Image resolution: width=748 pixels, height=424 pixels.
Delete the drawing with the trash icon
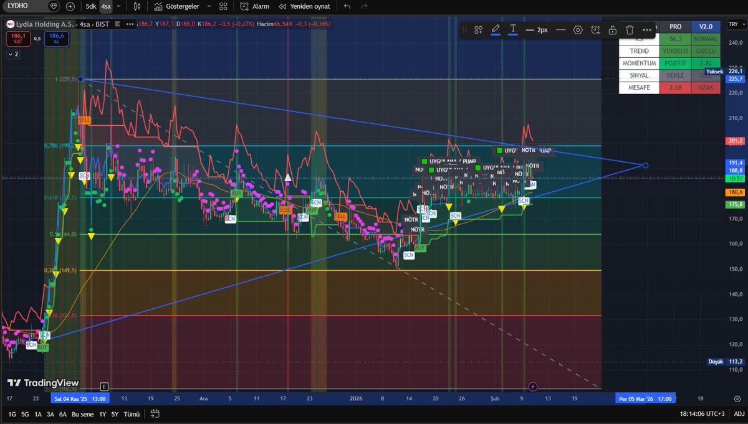[630, 29]
